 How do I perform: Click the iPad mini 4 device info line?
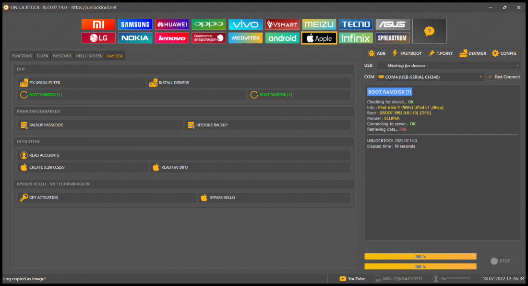pyautogui.click(x=405, y=108)
